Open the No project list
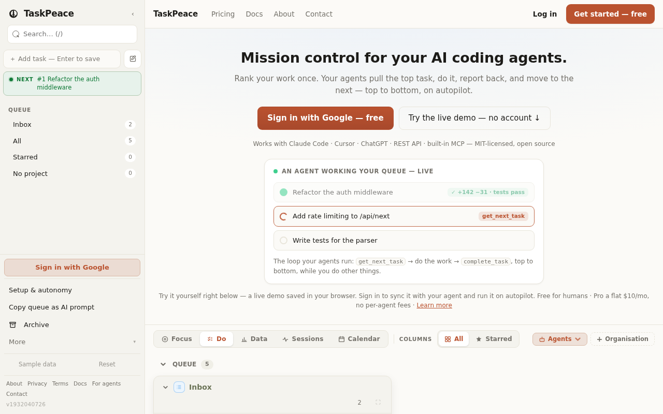Image resolution: width=663 pixels, height=414 pixels. (x=72, y=173)
